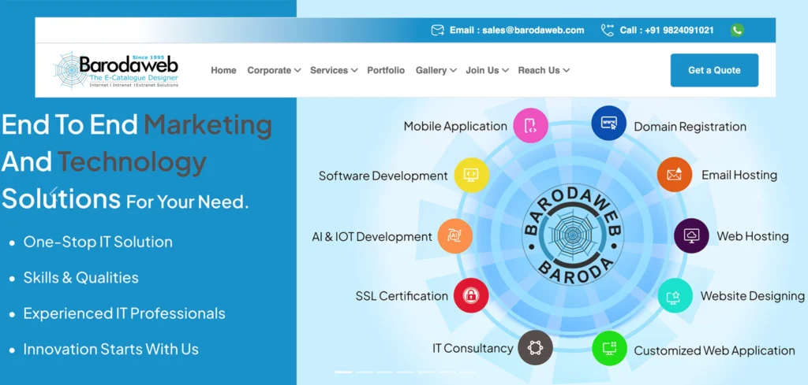The width and height of the screenshot is (808, 385).
Task: Select the purple Web Hosting icon
Action: tap(691, 235)
